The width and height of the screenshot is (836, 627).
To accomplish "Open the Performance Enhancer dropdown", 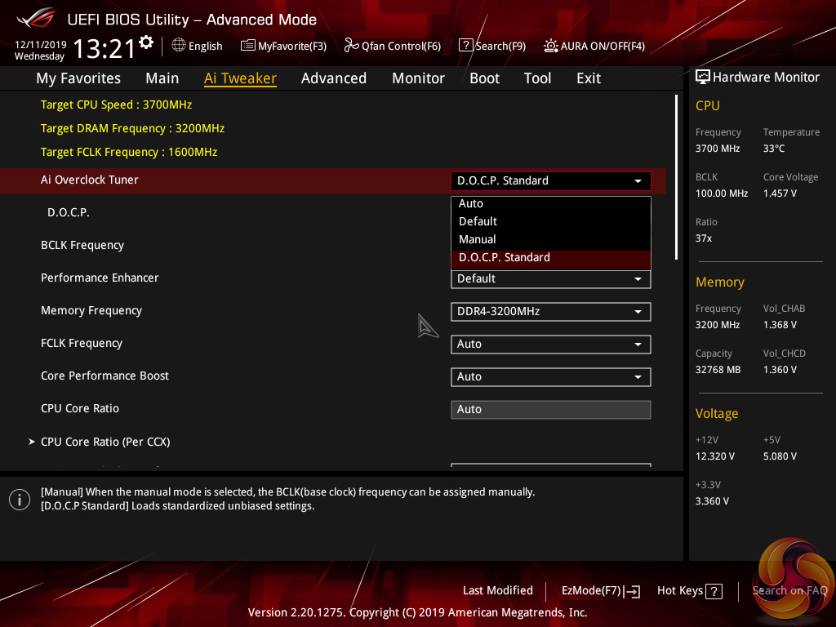I will click(551, 279).
